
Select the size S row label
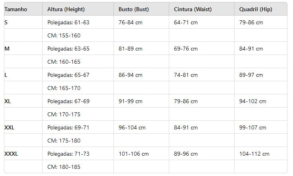pos(6,22)
